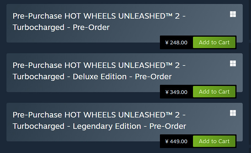Click the ¥ 349.00 price label
The image size is (251, 153).
point(176,92)
